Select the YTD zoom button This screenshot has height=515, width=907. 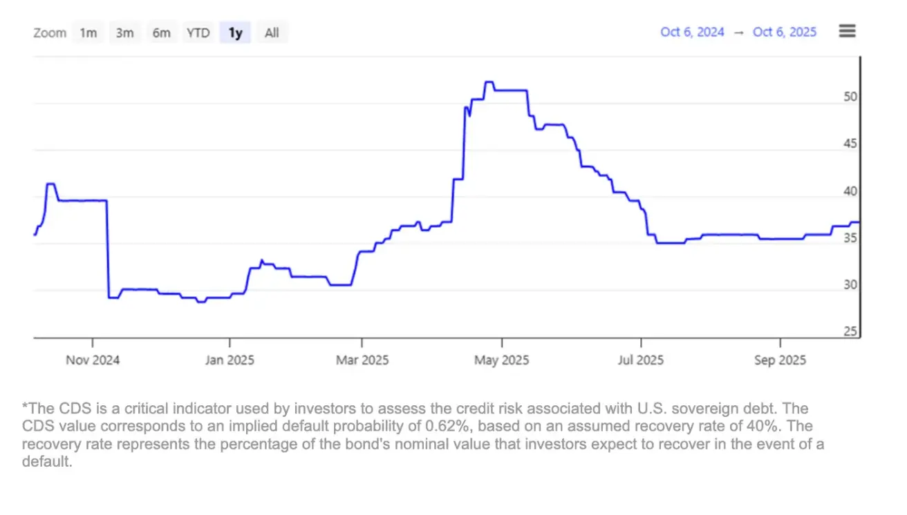coord(198,32)
